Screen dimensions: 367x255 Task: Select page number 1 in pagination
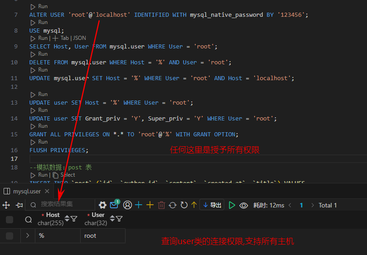[x=301, y=205]
